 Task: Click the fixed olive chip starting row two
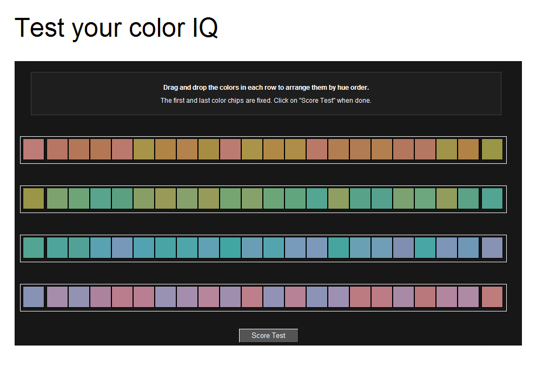(34, 198)
